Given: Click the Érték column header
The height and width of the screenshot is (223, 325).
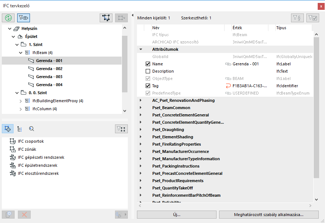Looking at the screenshot, I should [x=237, y=28].
